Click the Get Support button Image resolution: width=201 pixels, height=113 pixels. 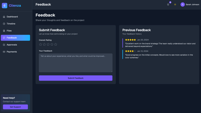coord(15,107)
